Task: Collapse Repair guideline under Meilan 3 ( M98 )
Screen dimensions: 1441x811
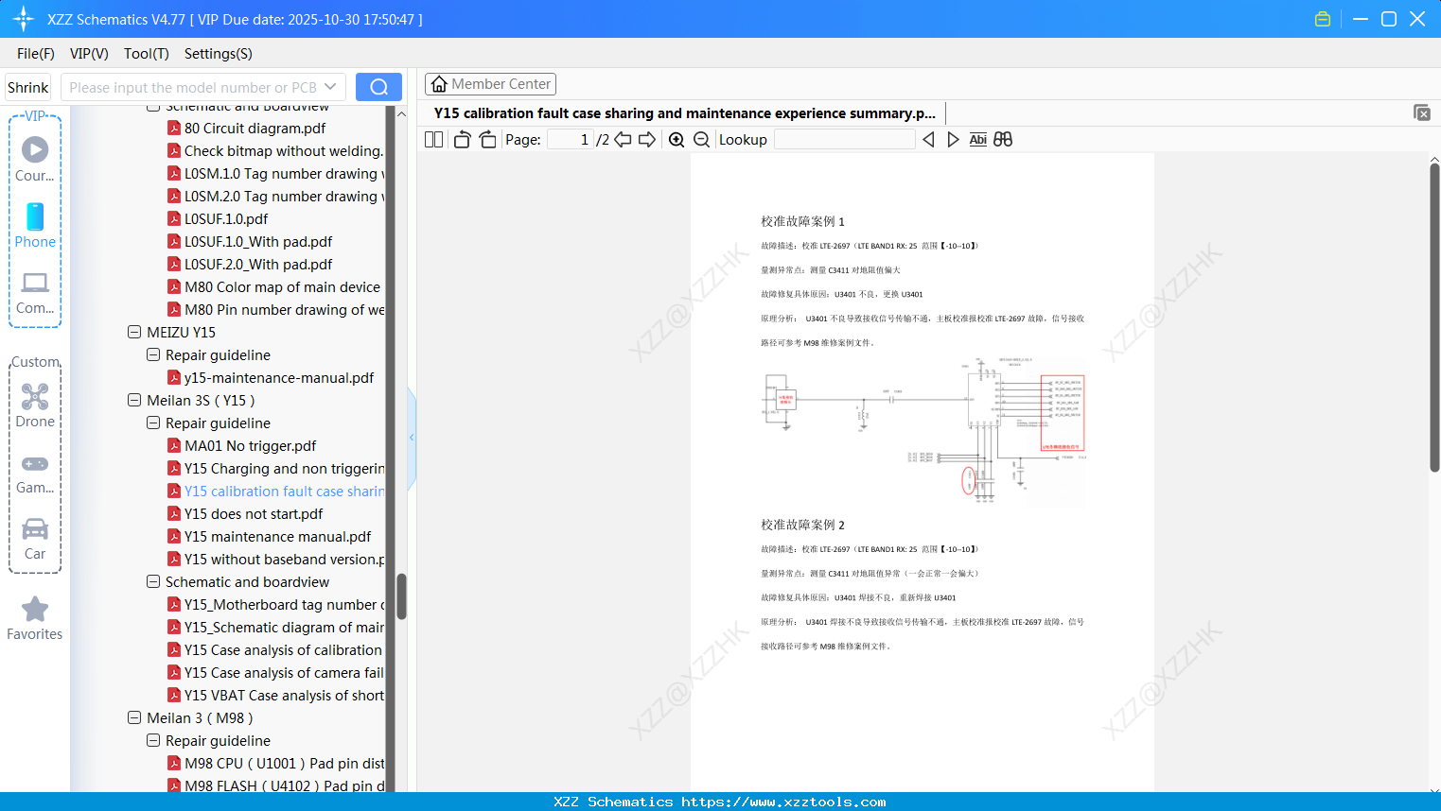Action: click(x=153, y=740)
